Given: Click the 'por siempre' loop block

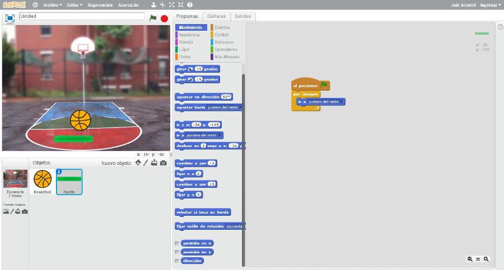Looking at the screenshot, I should pyautogui.click(x=306, y=94).
